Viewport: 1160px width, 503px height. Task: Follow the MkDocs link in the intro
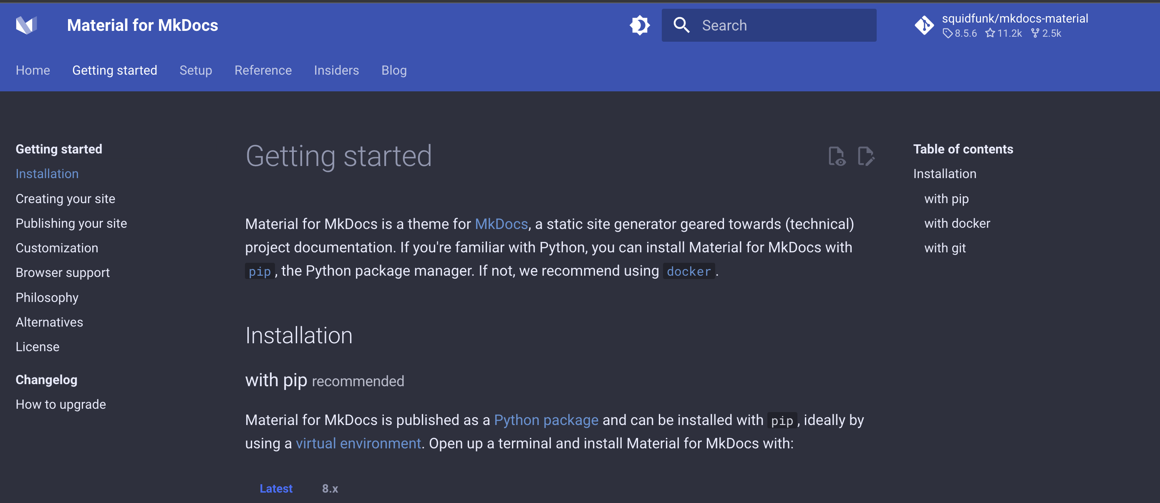[501, 224]
